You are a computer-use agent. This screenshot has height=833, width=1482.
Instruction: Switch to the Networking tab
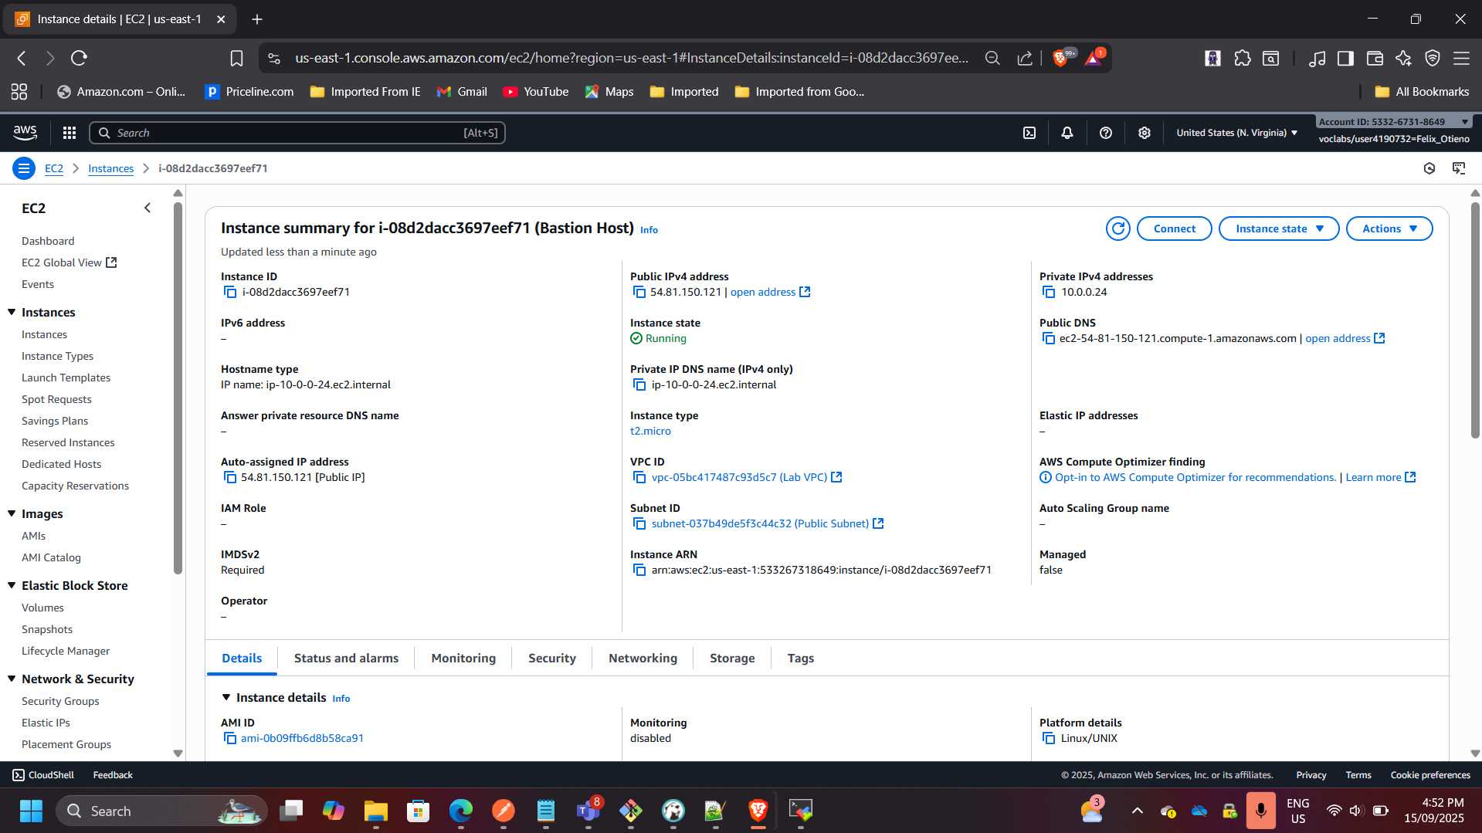pos(643,658)
